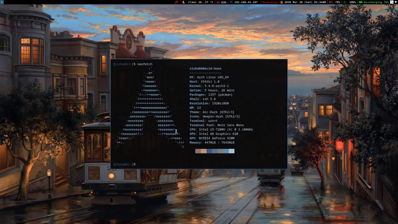The image size is (398, 224).
Task: Click the empty terminal prompt at the bottom
Action: coord(125,164)
